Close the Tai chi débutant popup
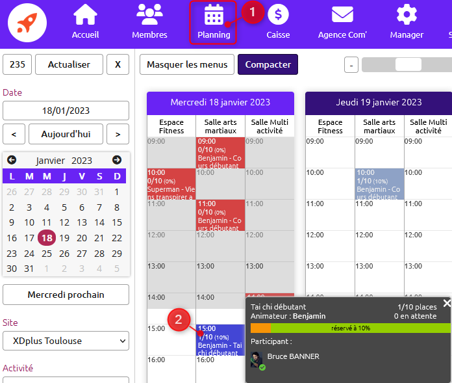This screenshot has width=452, height=383. [x=447, y=303]
